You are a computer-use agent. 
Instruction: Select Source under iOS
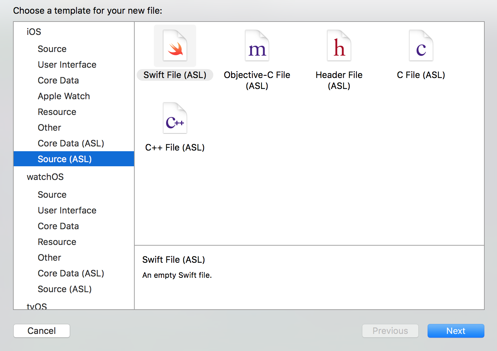(74, 49)
